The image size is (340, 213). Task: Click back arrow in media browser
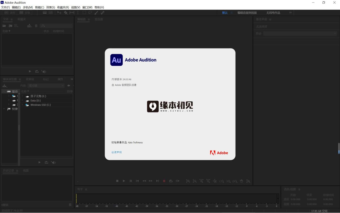pyautogui.click(x=69, y=85)
